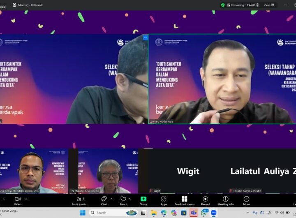Change layout using the View button
The height and width of the screenshot is (218, 296).
pos(268,5)
